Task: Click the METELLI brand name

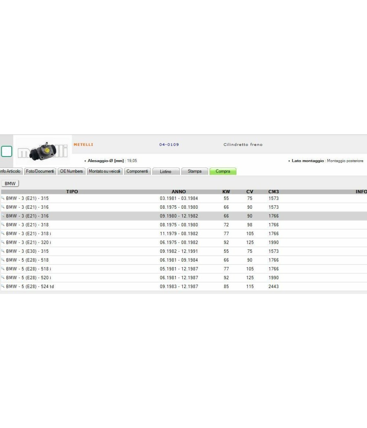Action: [83, 144]
